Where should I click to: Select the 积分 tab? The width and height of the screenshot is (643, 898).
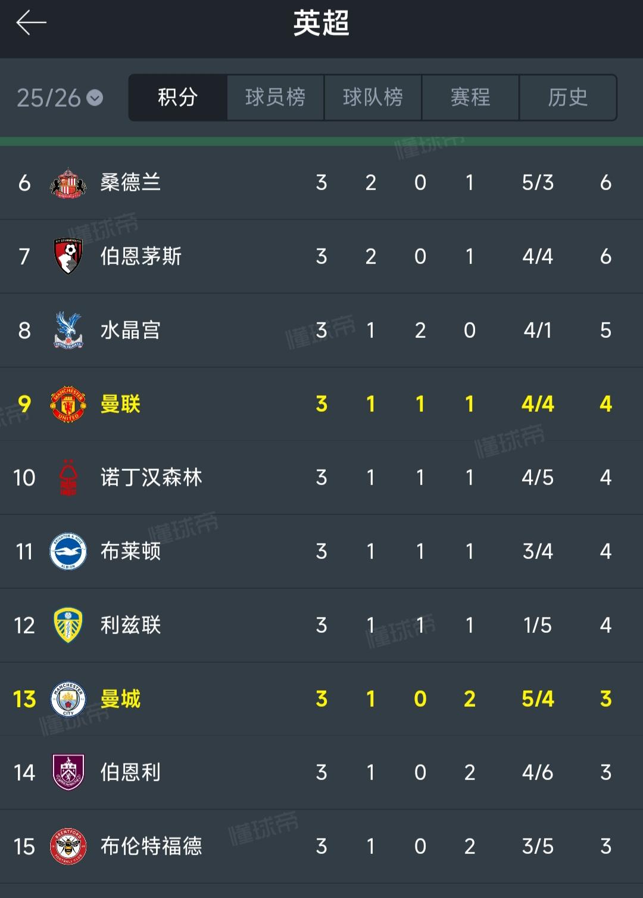point(177,97)
